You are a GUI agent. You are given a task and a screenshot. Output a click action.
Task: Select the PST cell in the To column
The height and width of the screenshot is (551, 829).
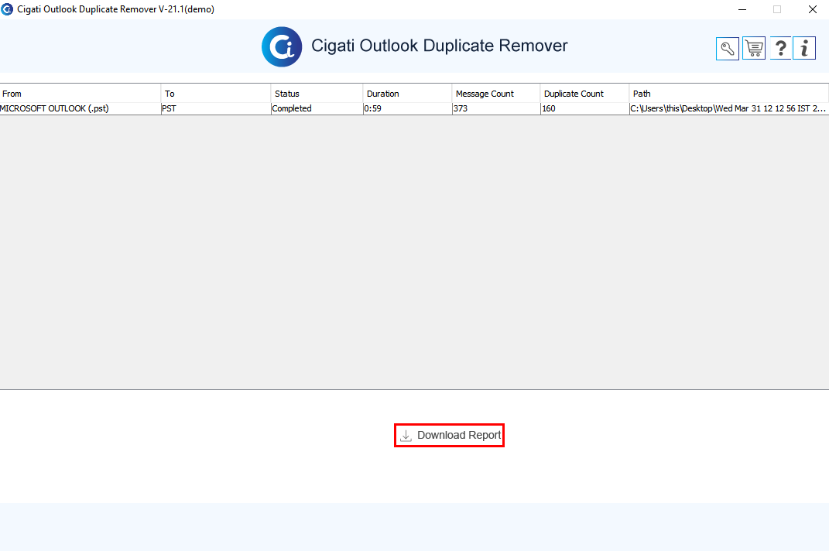click(216, 108)
